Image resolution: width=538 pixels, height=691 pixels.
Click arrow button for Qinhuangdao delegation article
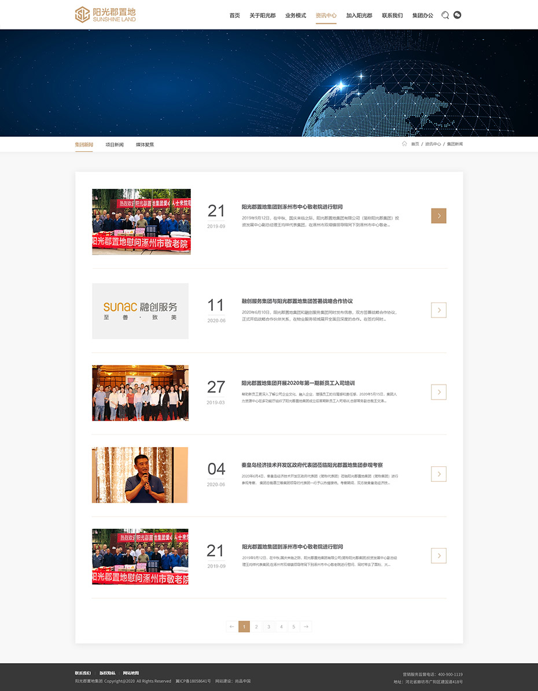pos(438,474)
